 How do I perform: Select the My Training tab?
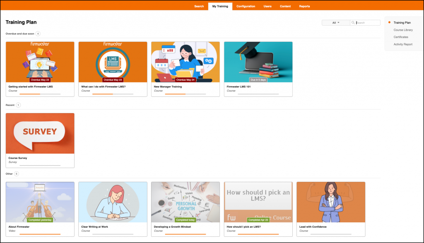[x=220, y=6]
